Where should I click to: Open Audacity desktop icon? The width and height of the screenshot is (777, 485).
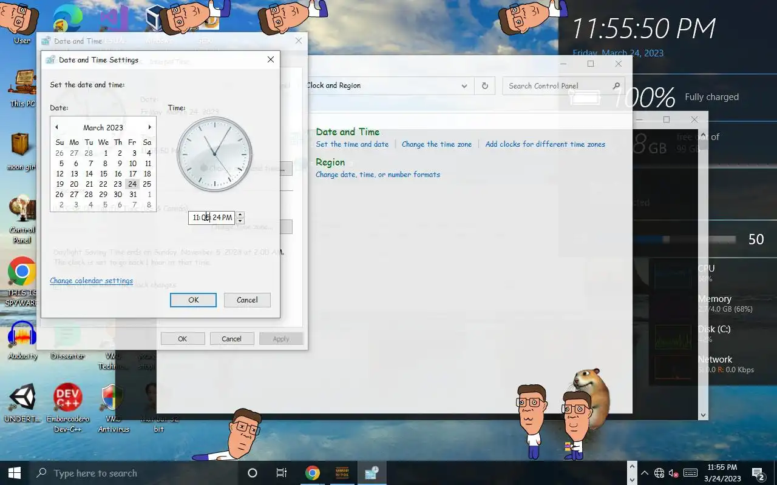pos(22,341)
